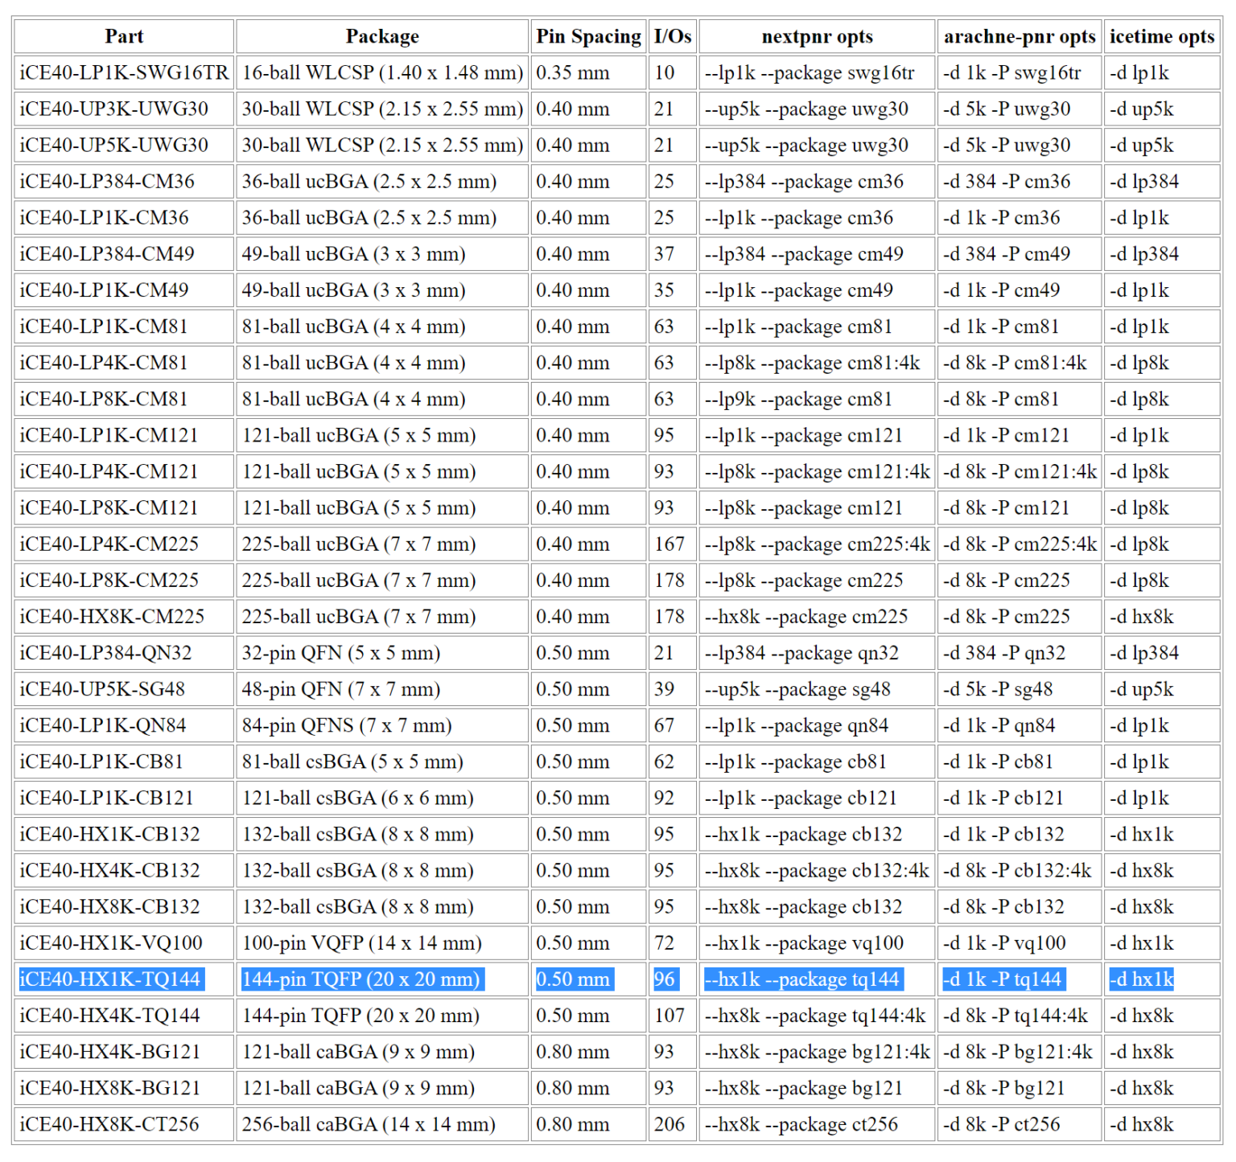1236x1162 pixels.
Task: Select the 206 I/Os value
Action: (669, 1124)
